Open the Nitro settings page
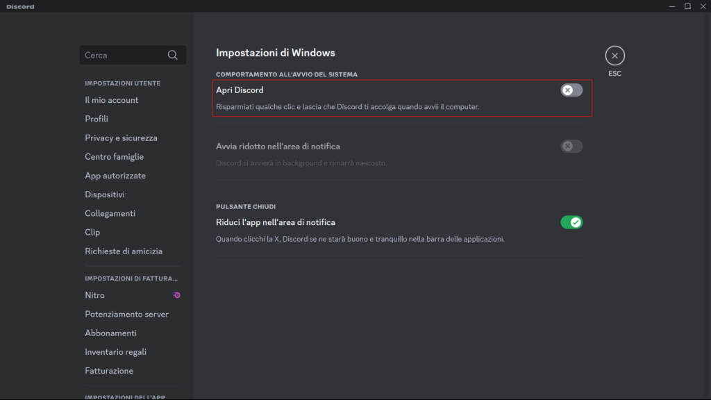This screenshot has height=400, width=711. (94, 295)
